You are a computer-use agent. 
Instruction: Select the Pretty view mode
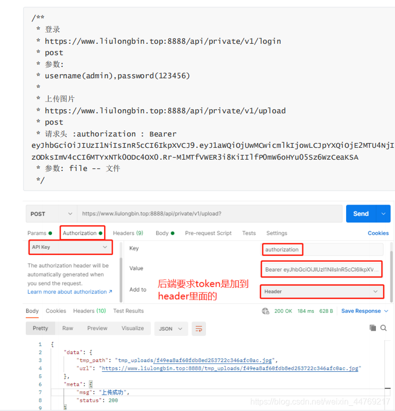pos(40,328)
